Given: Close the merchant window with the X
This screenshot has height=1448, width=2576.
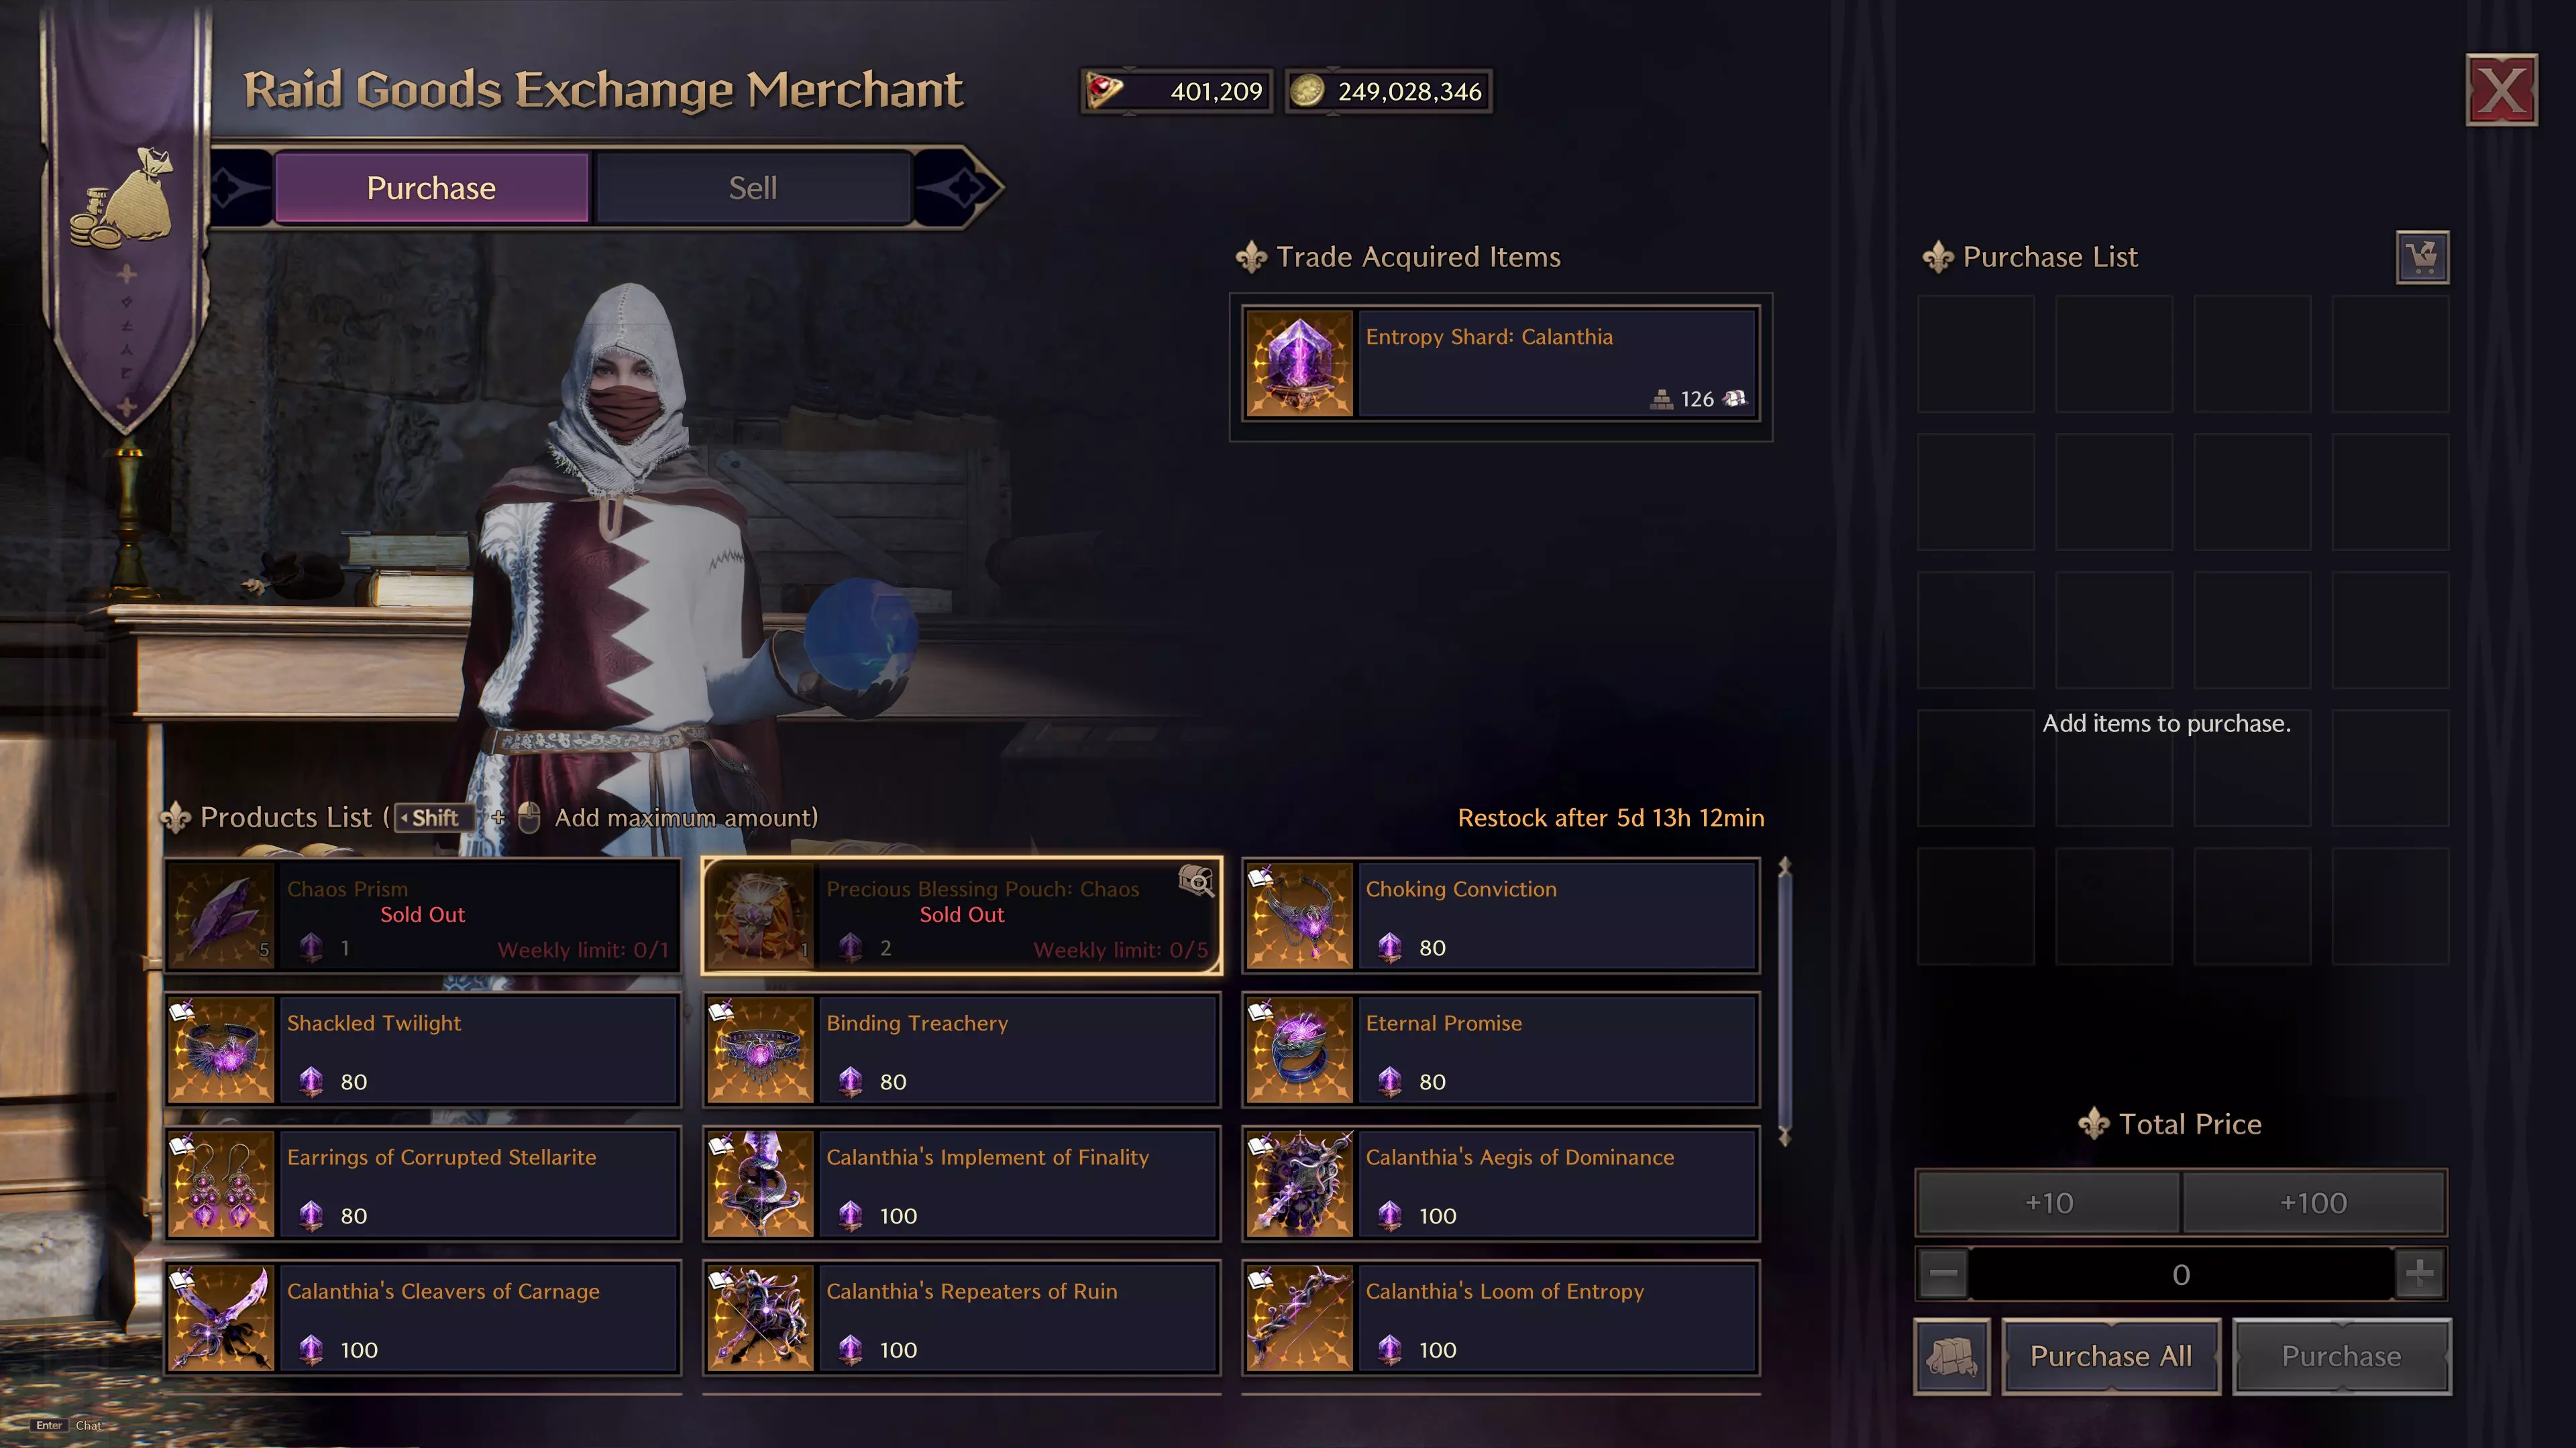Looking at the screenshot, I should 2501,90.
